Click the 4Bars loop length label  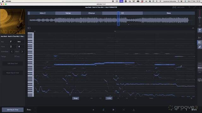click(200, 68)
